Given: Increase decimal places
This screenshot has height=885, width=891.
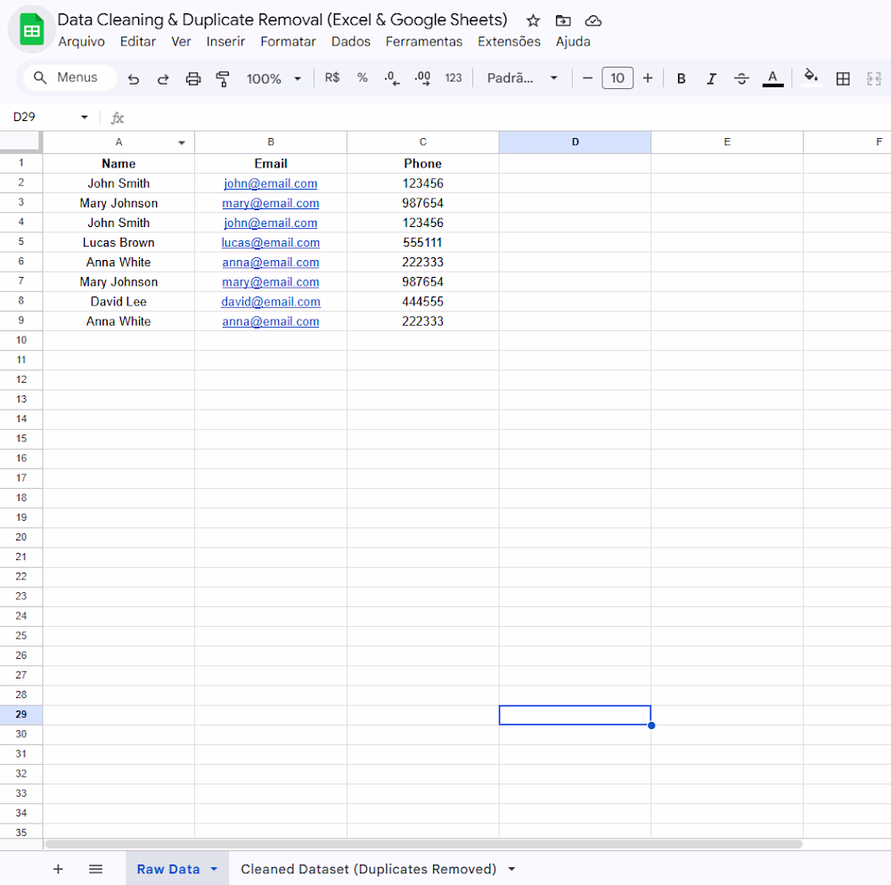Looking at the screenshot, I should point(422,77).
